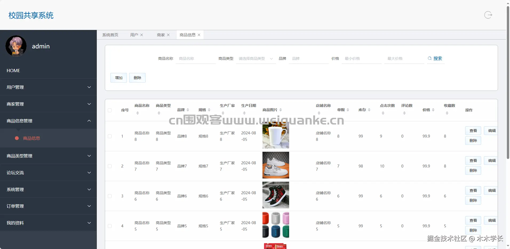Collapse the 商品信息管理 sidebar menu
The width and height of the screenshot is (510, 249).
[48, 121]
